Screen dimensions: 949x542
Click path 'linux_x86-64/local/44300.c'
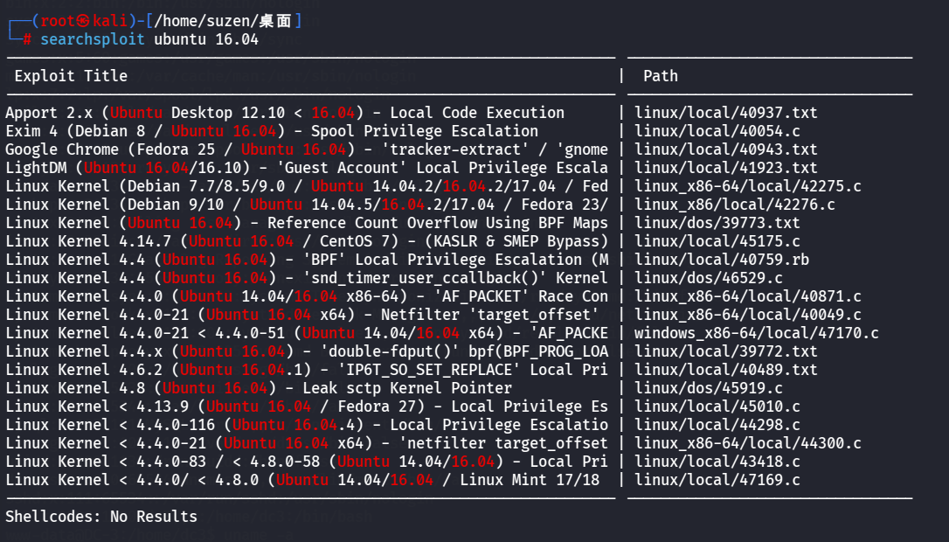coord(747,443)
